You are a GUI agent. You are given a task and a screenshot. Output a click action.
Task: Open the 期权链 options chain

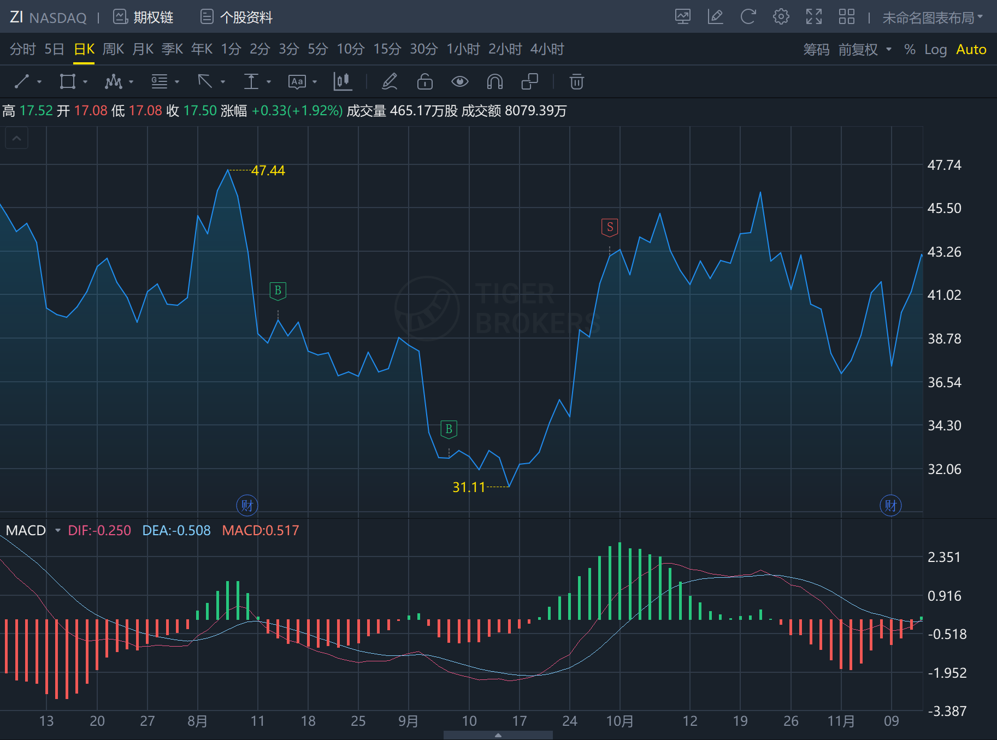tap(143, 17)
